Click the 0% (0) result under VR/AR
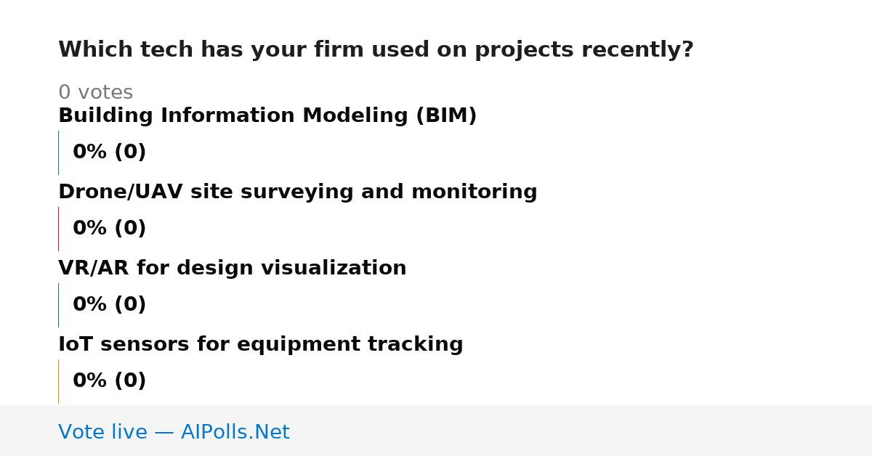Screen dimensions: 872x456 [109, 305]
